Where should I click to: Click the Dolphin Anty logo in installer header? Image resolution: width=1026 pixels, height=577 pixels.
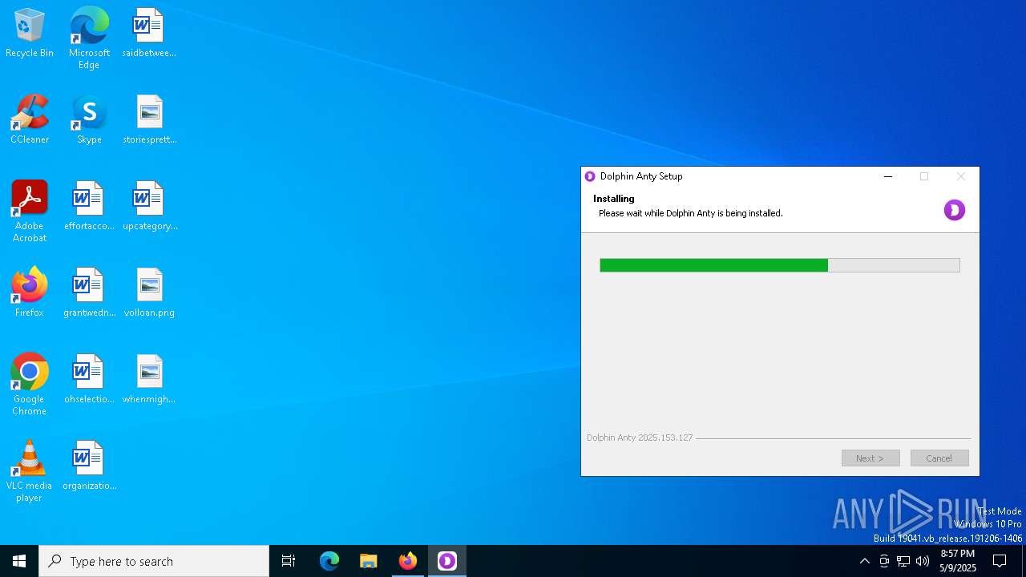[954, 210]
